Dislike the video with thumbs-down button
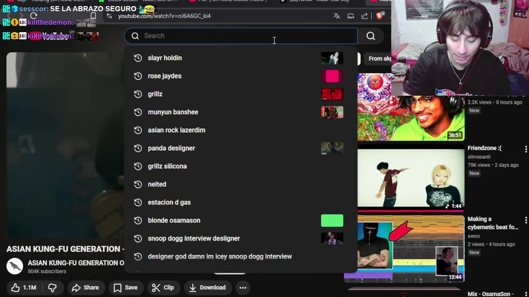The height and width of the screenshot is (297, 529). 52,288
